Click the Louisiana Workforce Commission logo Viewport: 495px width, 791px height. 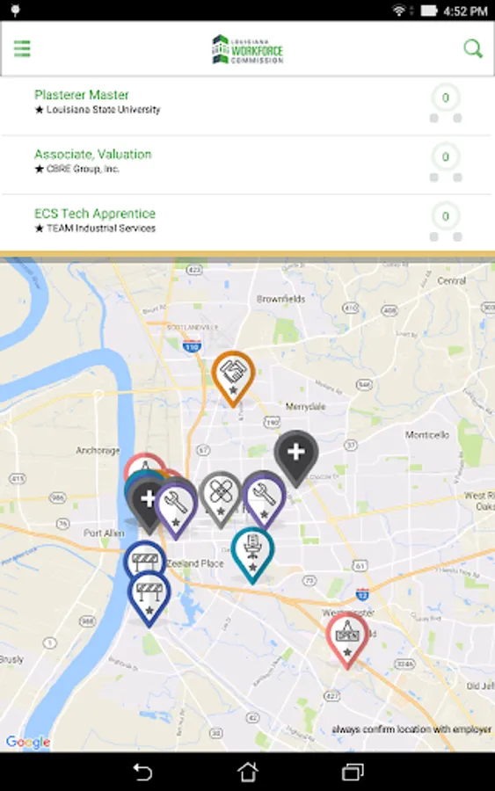point(247,49)
